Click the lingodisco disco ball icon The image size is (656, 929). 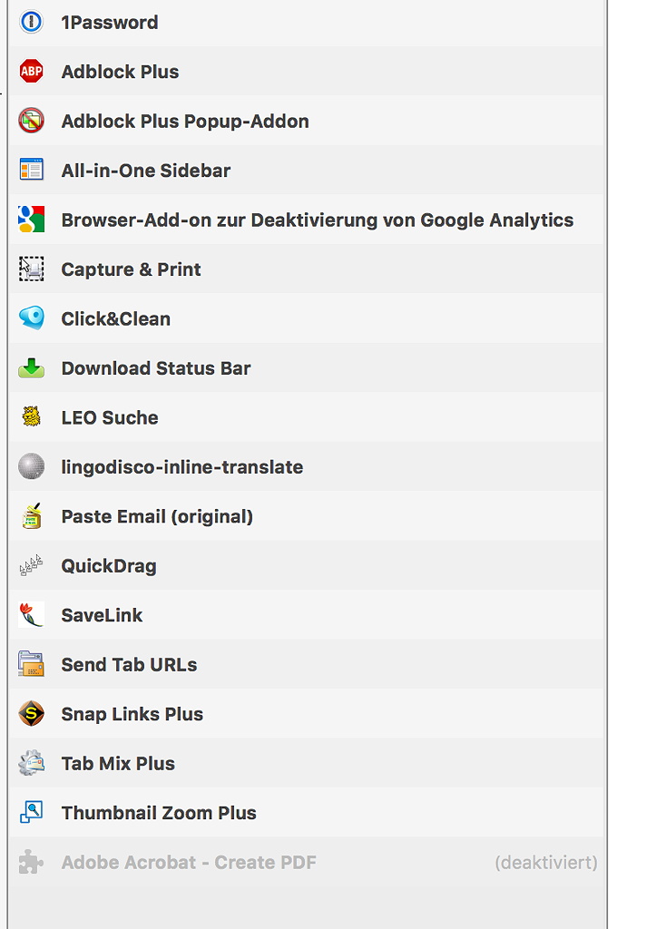(x=31, y=467)
